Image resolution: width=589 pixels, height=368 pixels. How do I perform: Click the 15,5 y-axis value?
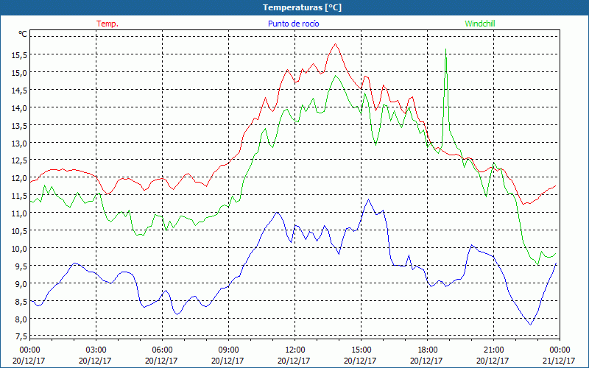[x=19, y=54]
